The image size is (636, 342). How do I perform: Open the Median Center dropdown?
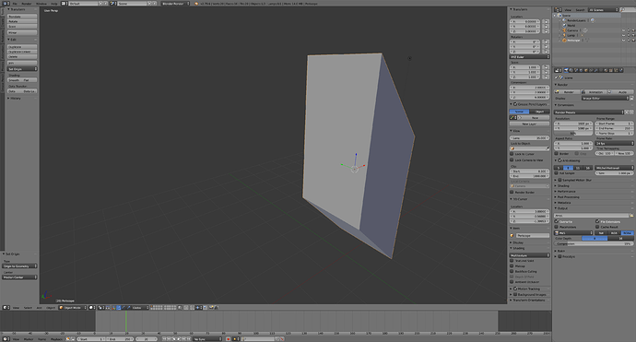[19, 277]
